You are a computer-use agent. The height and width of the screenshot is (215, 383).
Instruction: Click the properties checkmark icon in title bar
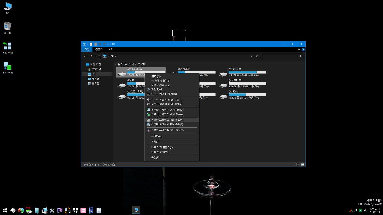[x=91, y=44]
